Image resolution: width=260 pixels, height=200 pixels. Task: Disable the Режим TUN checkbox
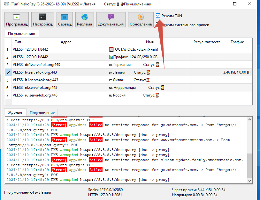[158, 16]
